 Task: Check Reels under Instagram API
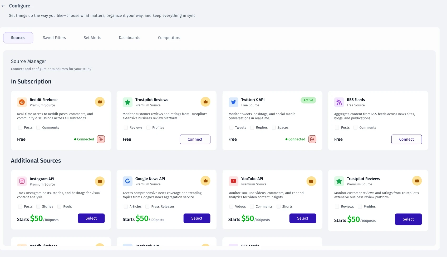pyautogui.click(x=60, y=206)
